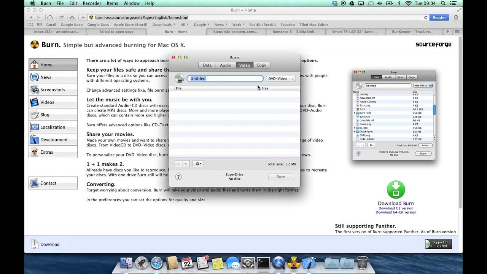This screenshot has width=487, height=274.
Task: Click the sourceforge logo
Action: pyautogui.click(x=433, y=45)
